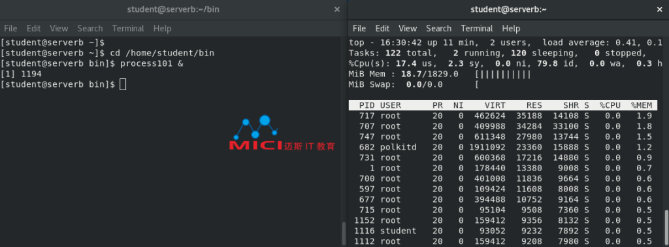The image size is (669, 247).
Task: Click the right terminal's vertical scrollbar thumb
Action: tap(666, 229)
